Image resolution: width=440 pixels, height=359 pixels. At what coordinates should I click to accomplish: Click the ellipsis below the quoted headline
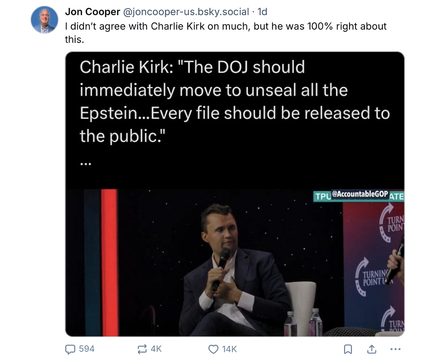(x=86, y=163)
